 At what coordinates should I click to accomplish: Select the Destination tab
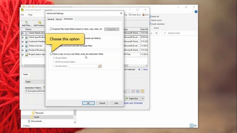coord(68,19)
